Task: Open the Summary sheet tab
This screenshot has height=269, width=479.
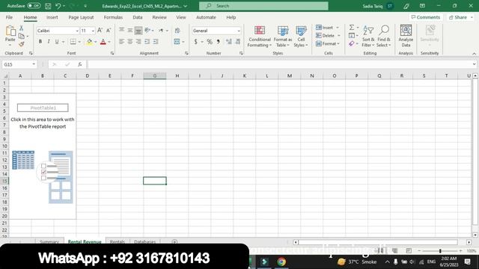Action: tap(49, 241)
